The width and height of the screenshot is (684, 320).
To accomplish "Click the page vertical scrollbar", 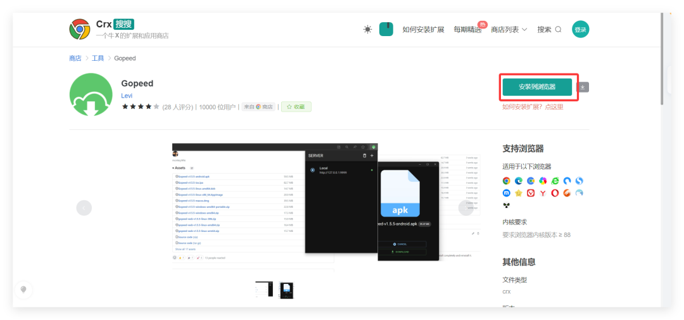I will tap(662, 59).
